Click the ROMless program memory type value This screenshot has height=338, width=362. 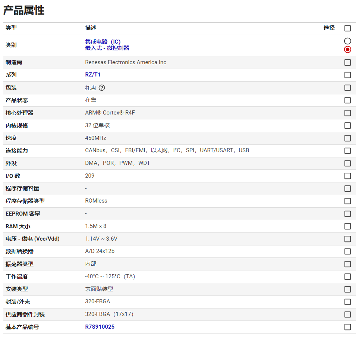click(x=96, y=201)
